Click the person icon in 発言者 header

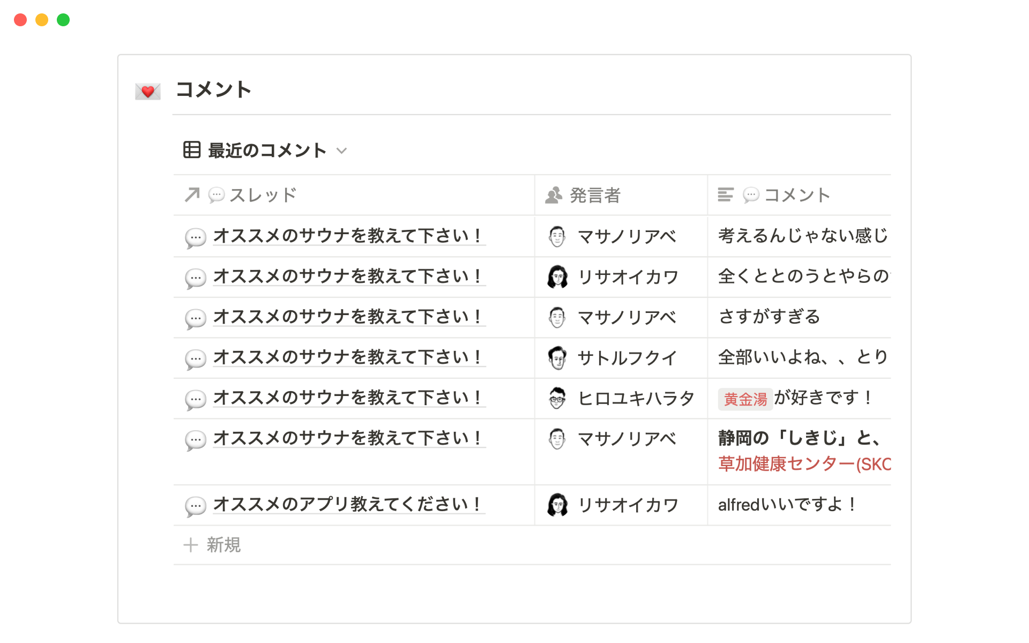coord(554,195)
